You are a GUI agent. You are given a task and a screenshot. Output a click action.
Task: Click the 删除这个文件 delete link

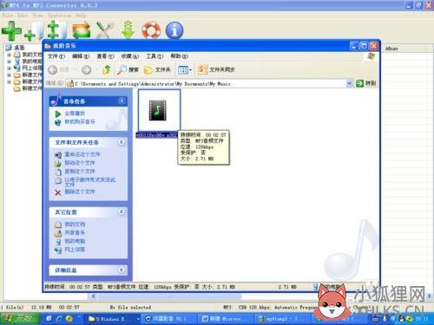[80, 192]
